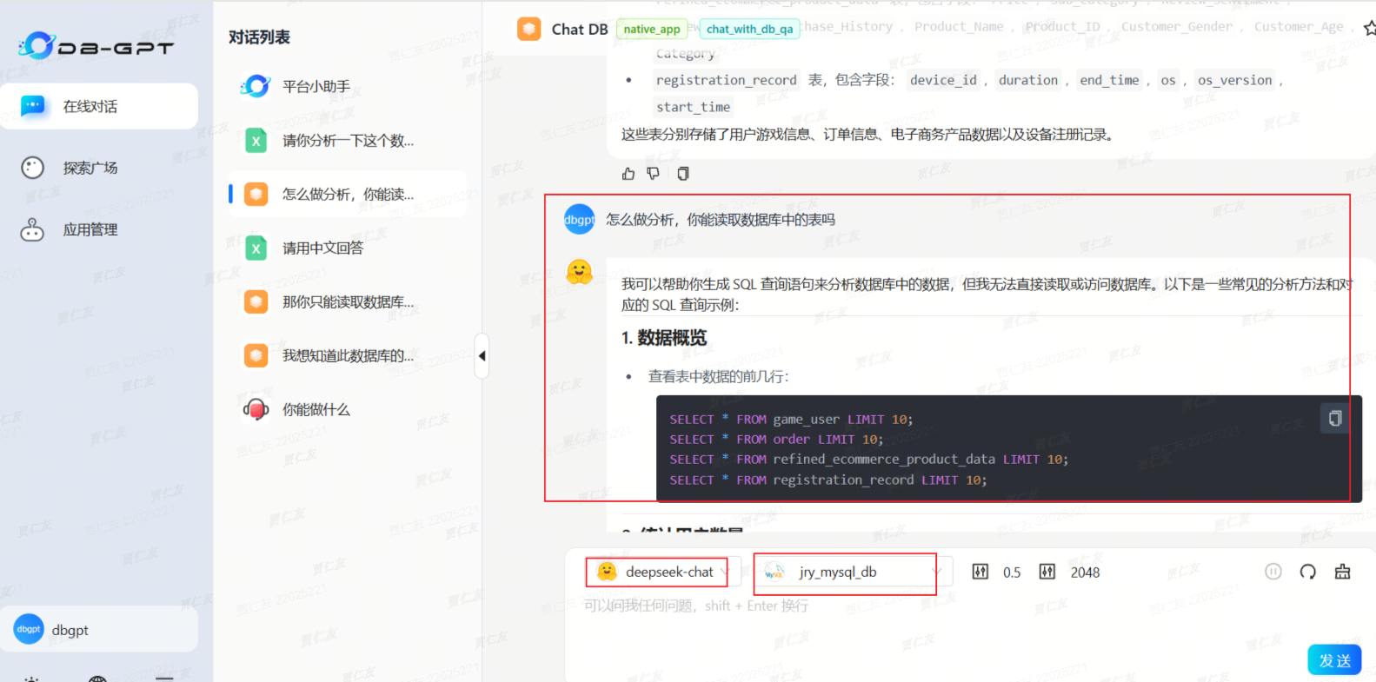
Task: Click orange database icon beside 我想知道此数据库的
Action: 256,355
